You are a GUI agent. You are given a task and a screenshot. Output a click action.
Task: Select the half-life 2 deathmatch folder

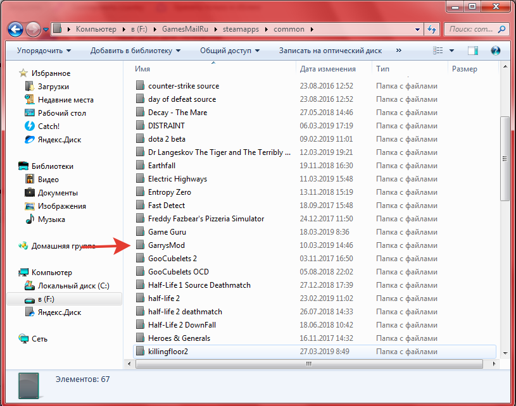(x=185, y=311)
